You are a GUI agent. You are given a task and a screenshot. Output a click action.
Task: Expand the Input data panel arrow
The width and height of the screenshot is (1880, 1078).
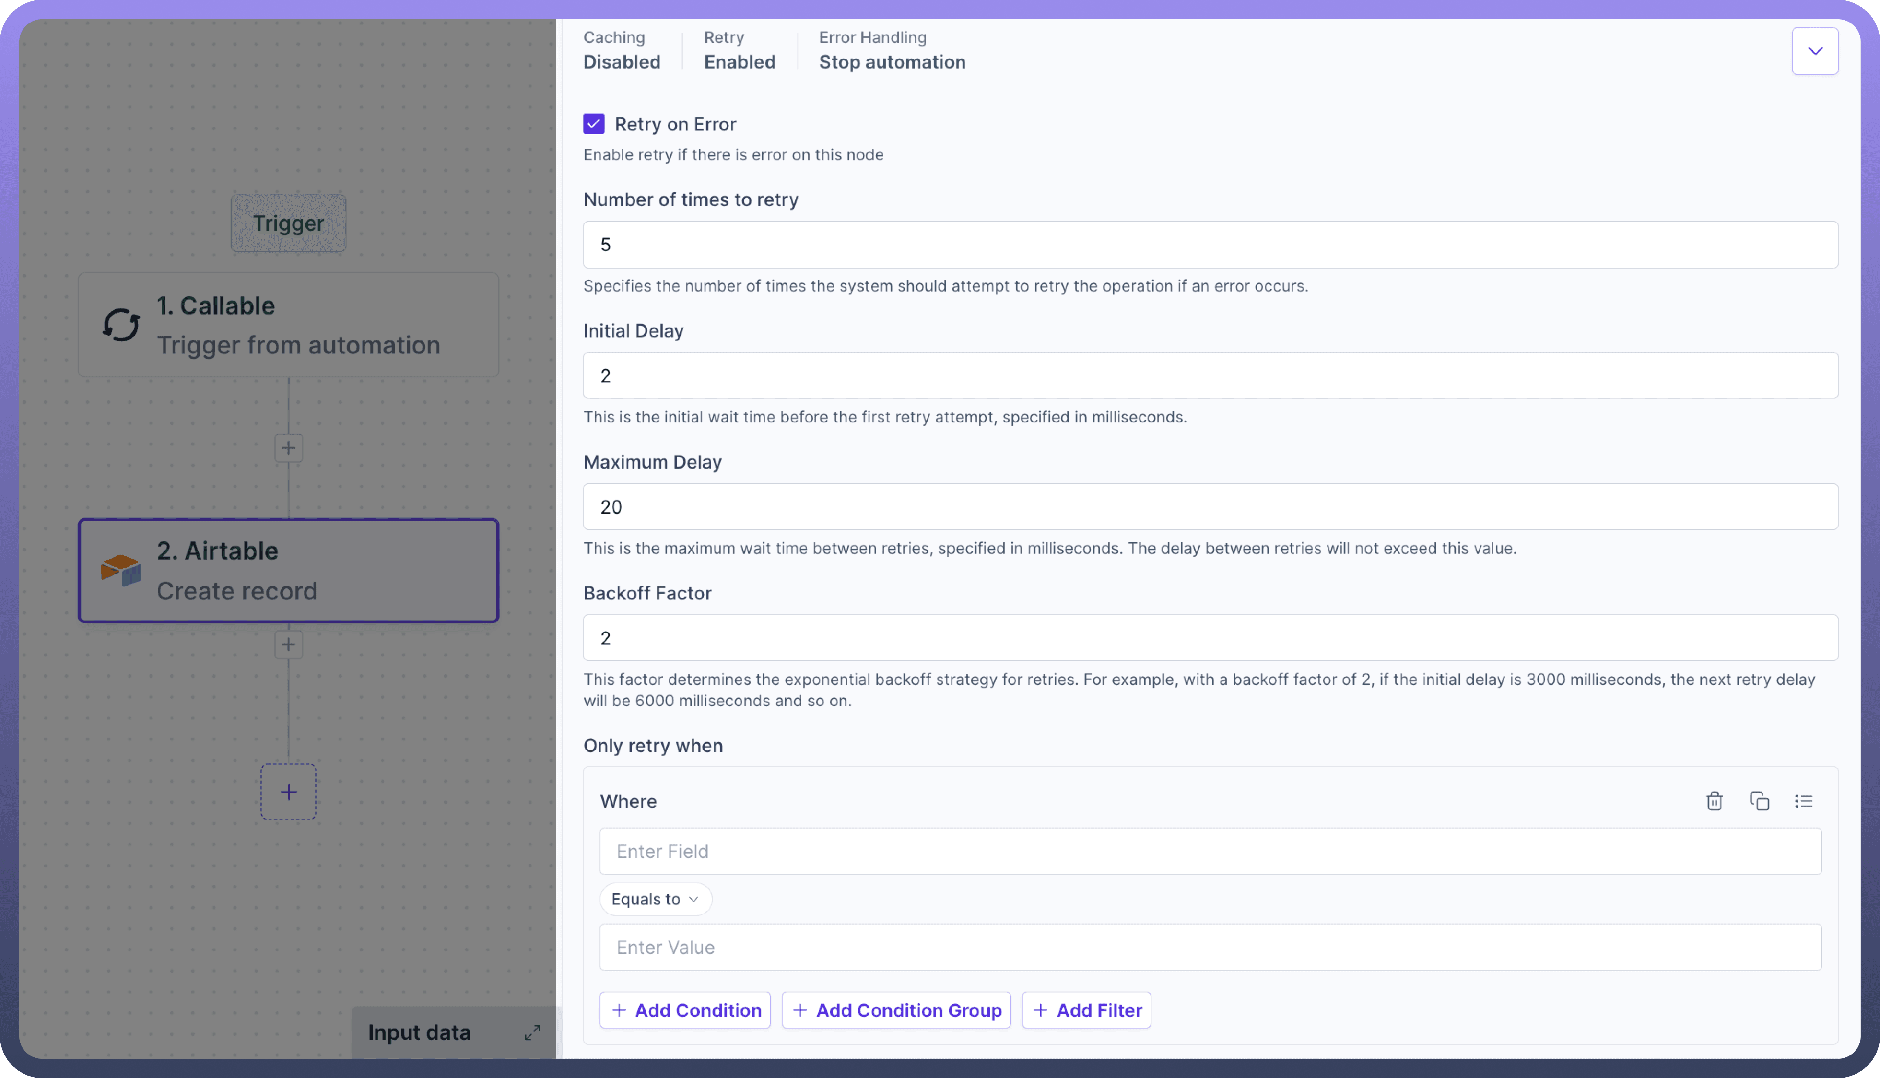coord(532,1032)
